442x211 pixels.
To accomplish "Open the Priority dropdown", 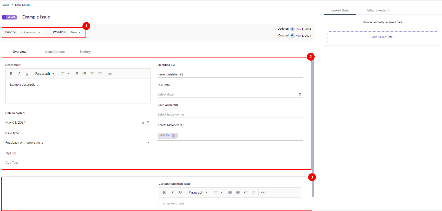I will pyautogui.click(x=30, y=33).
